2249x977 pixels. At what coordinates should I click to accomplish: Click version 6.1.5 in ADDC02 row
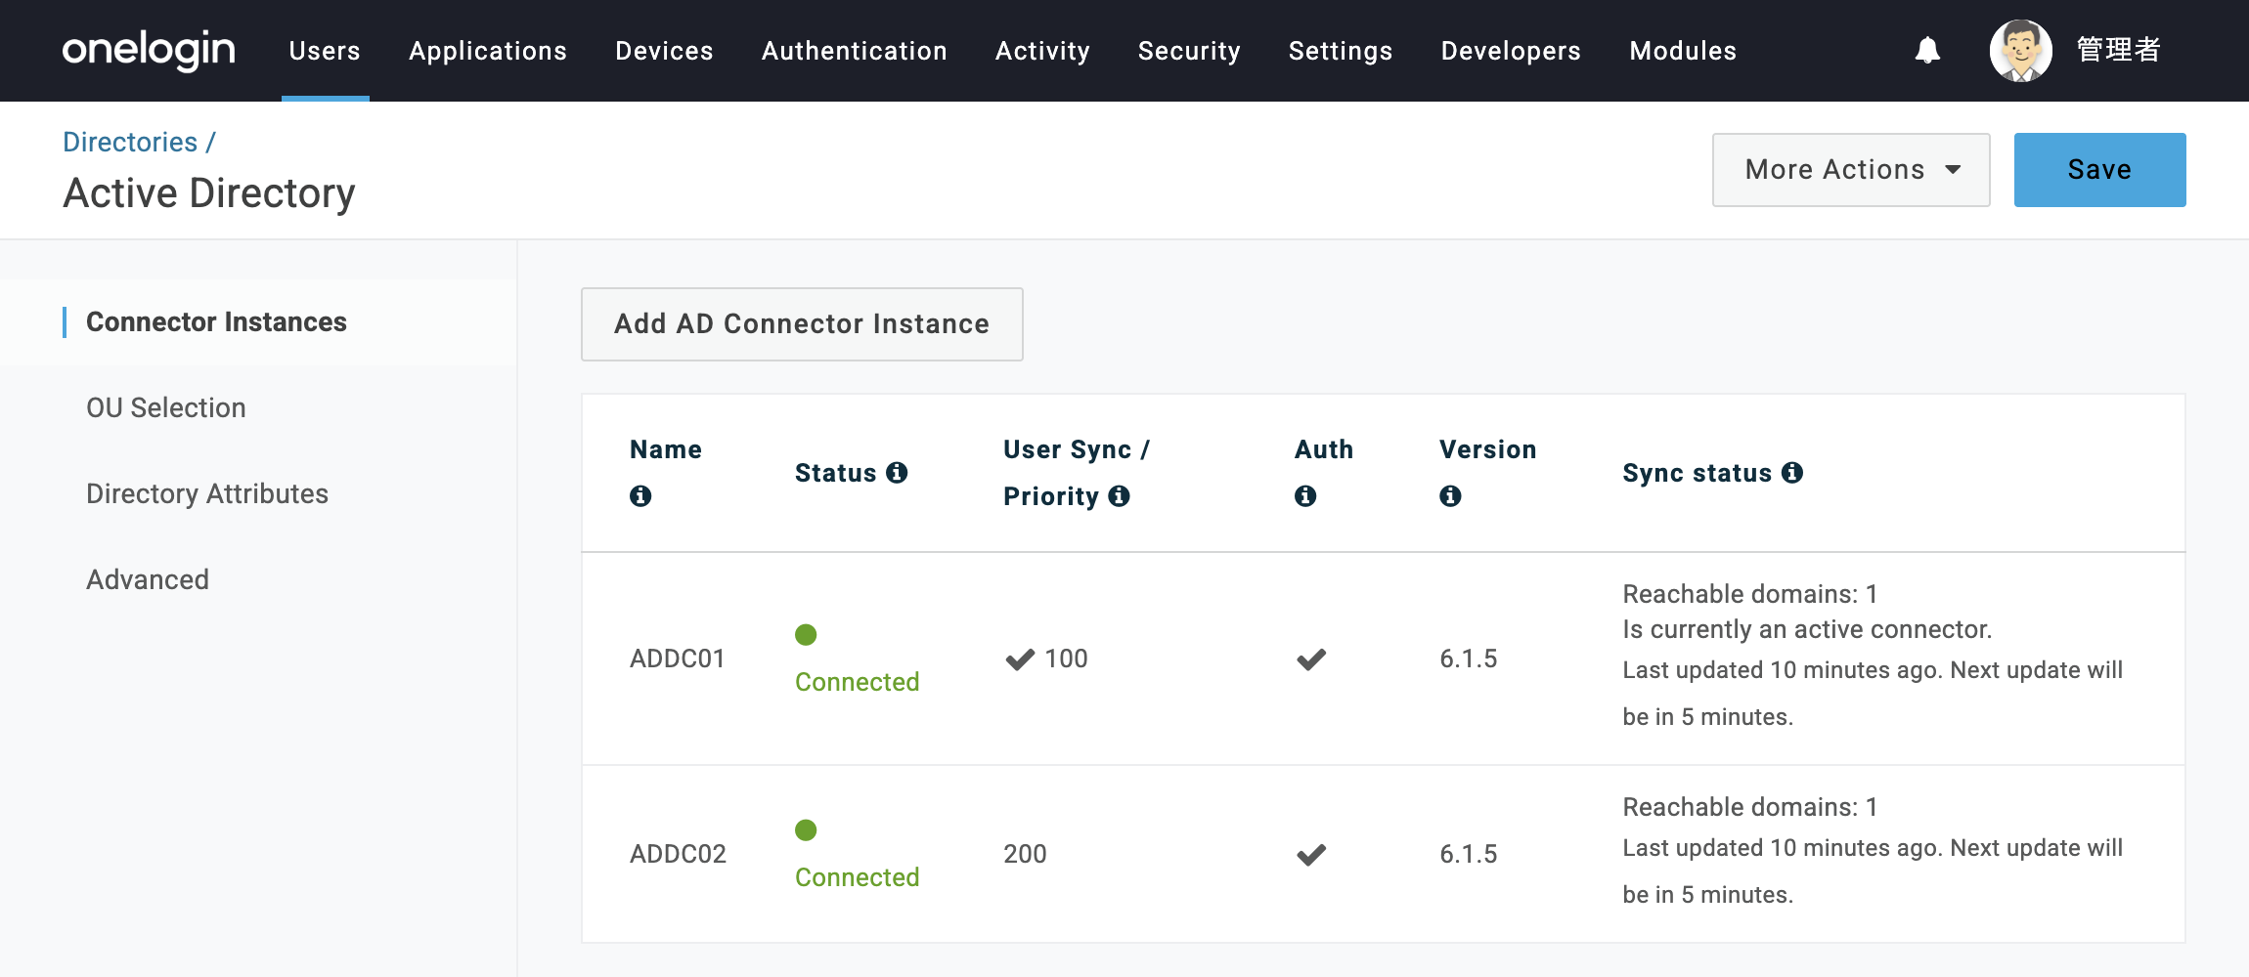1468,855
